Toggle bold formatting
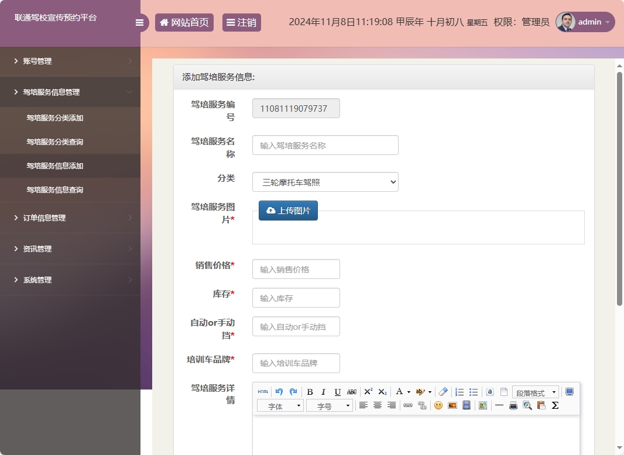Screen dimensions: 624x455 [x=310, y=392]
